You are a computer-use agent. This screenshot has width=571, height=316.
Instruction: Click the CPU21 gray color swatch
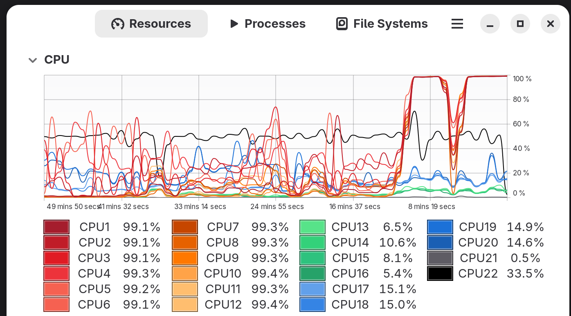click(x=440, y=258)
